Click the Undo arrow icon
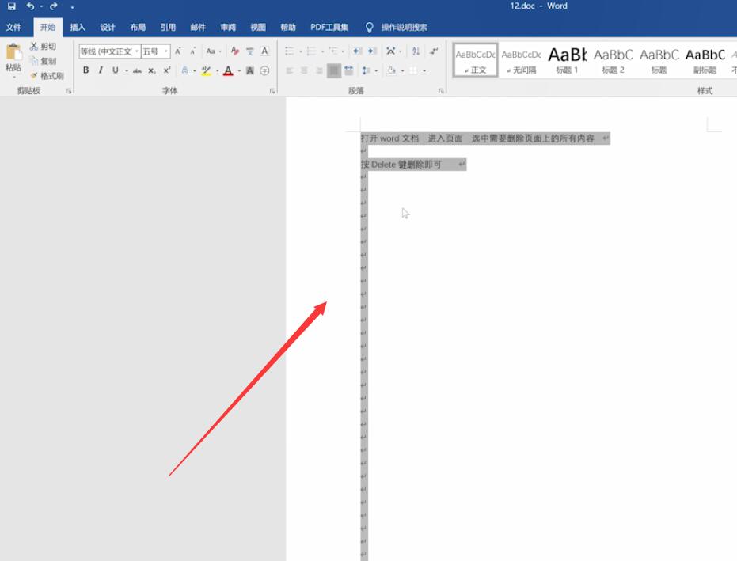This screenshot has height=561, width=737. pyautogui.click(x=31, y=6)
